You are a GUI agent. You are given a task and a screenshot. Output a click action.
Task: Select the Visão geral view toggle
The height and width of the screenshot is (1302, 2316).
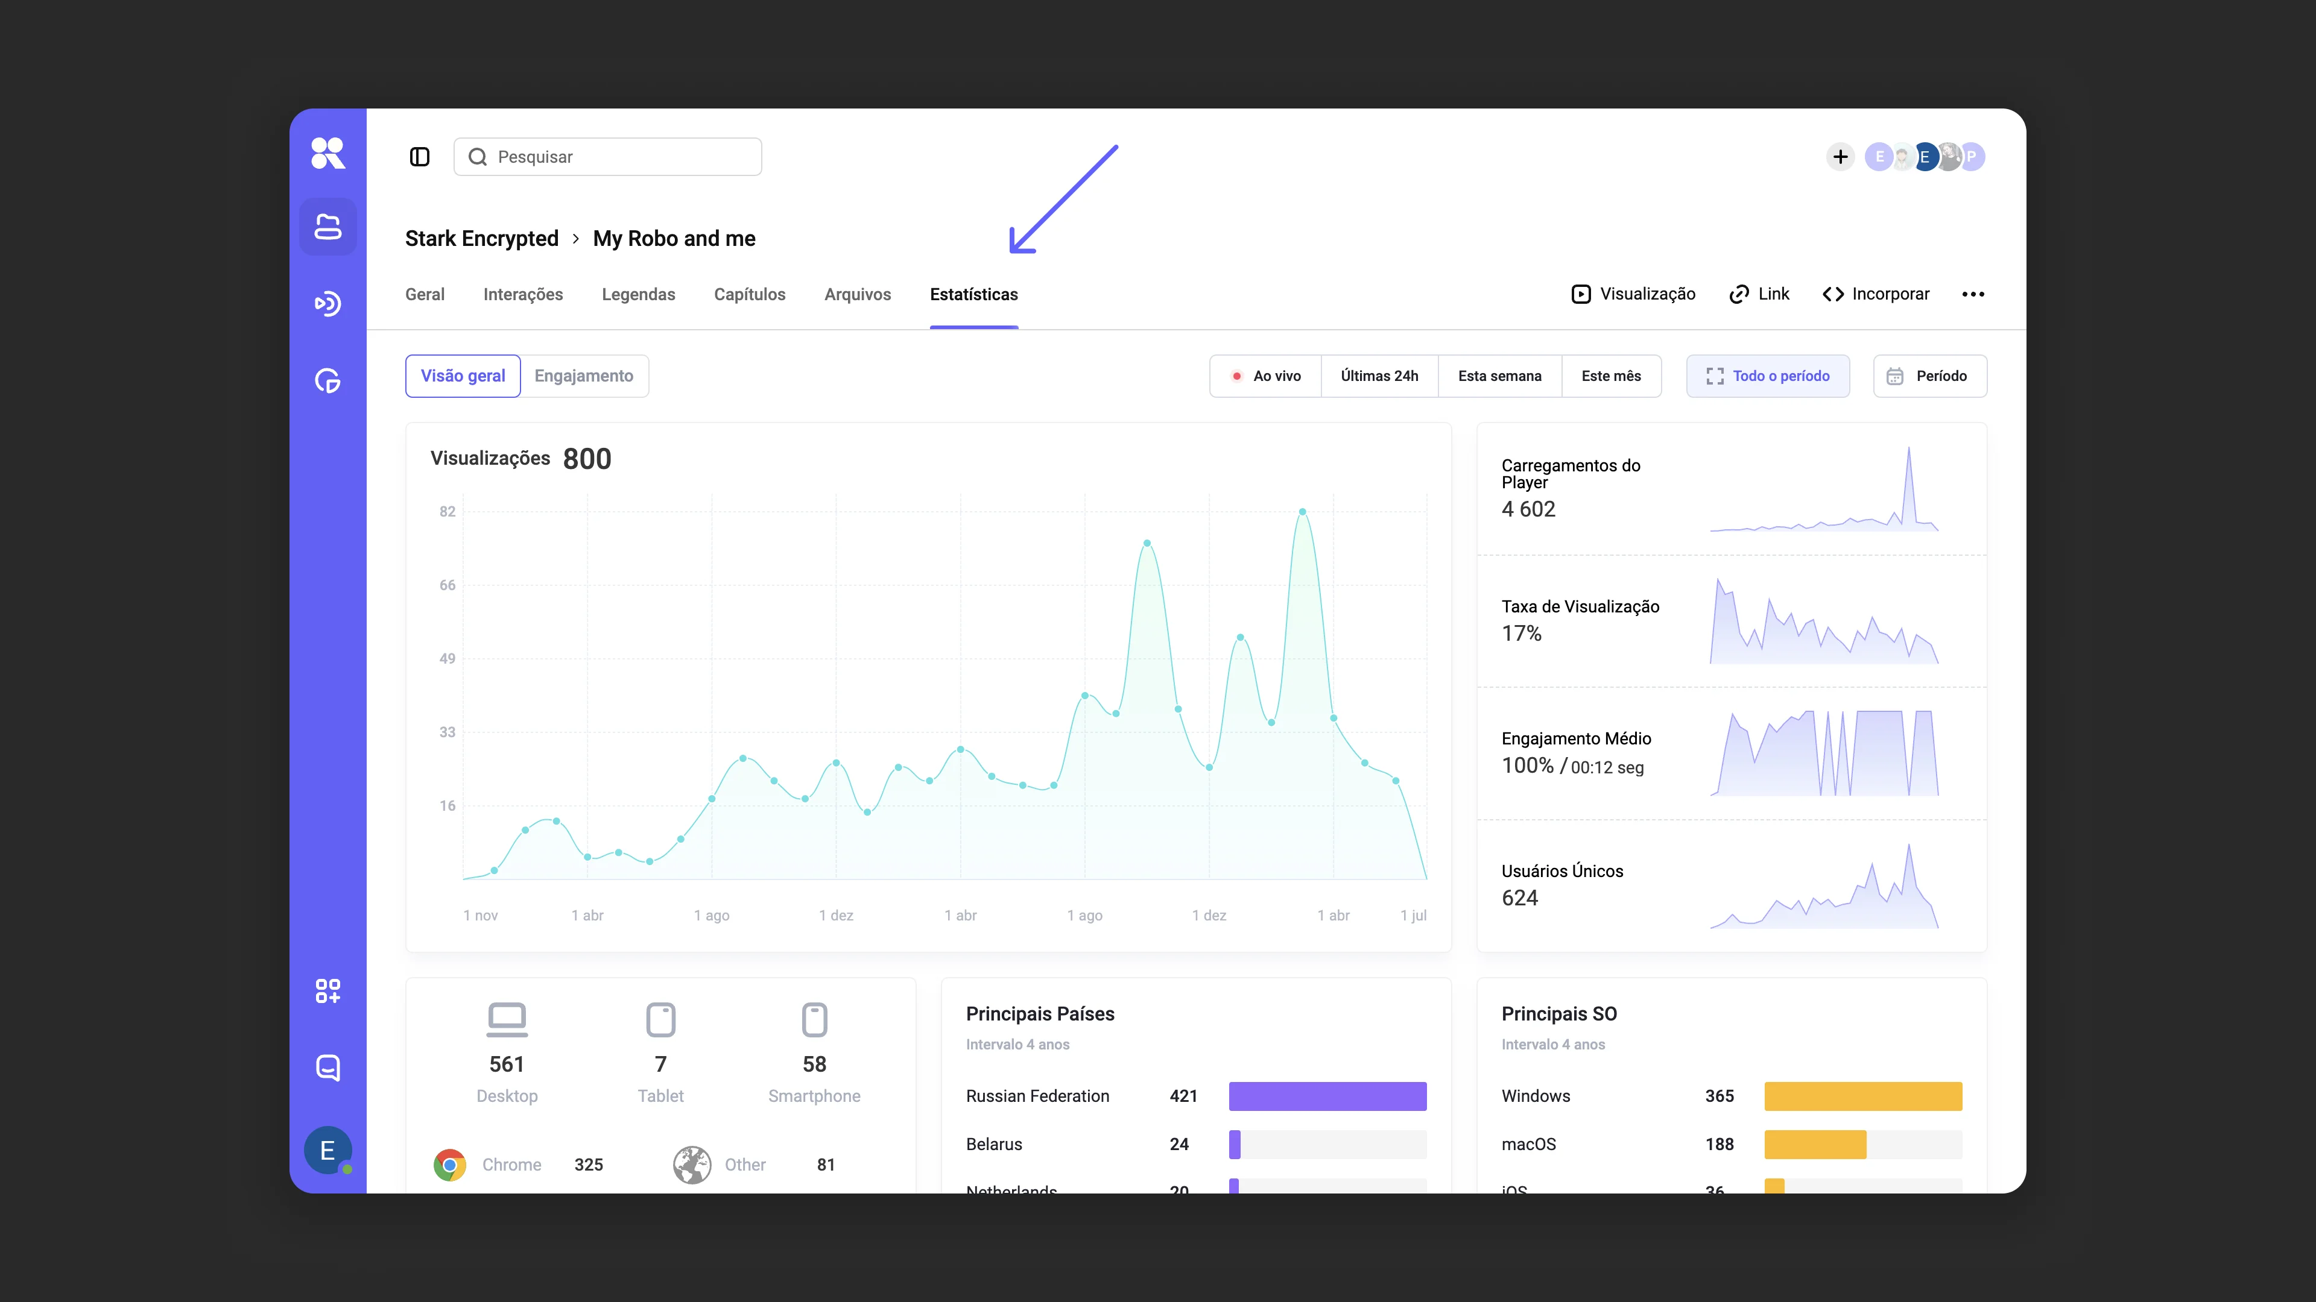[x=463, y=377]
